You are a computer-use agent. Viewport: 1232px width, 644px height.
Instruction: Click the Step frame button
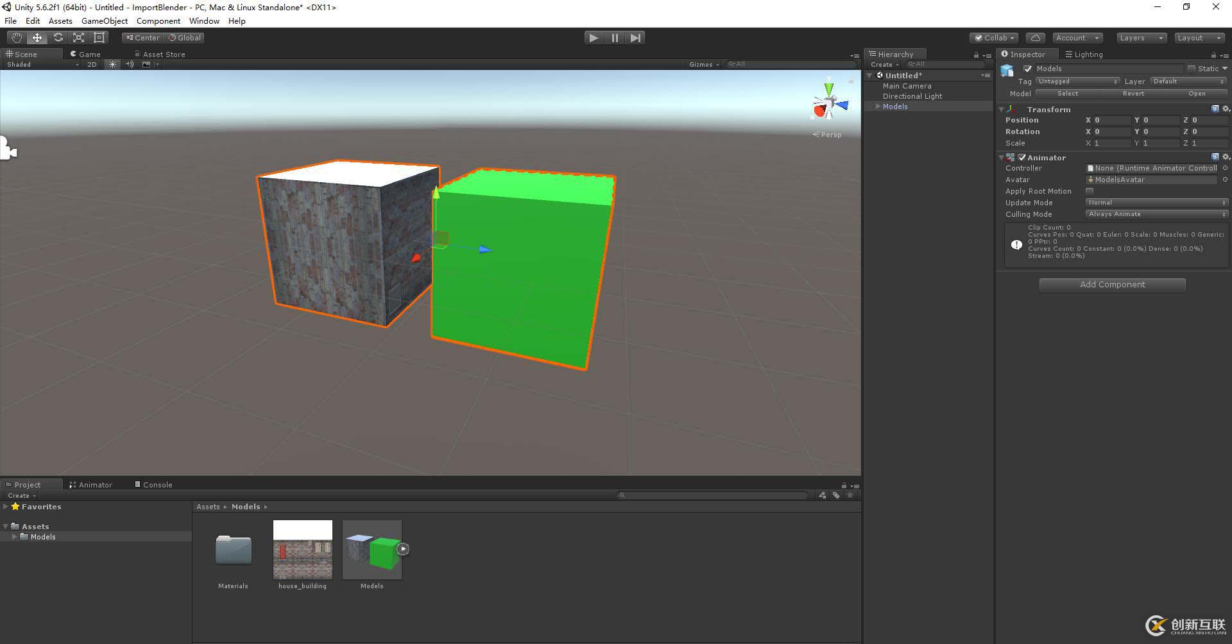(x=635, y=38)
